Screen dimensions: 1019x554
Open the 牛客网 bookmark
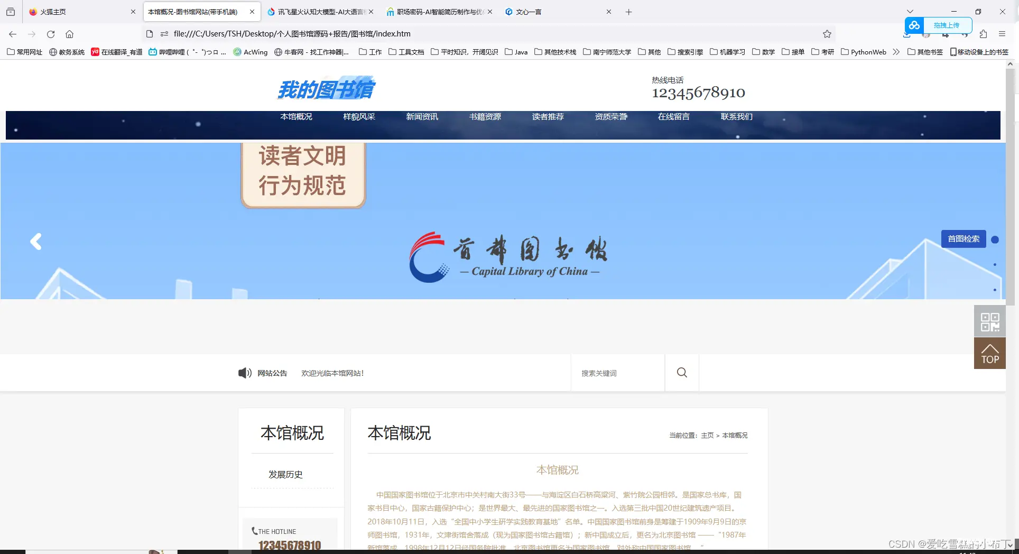pos(311,52)
